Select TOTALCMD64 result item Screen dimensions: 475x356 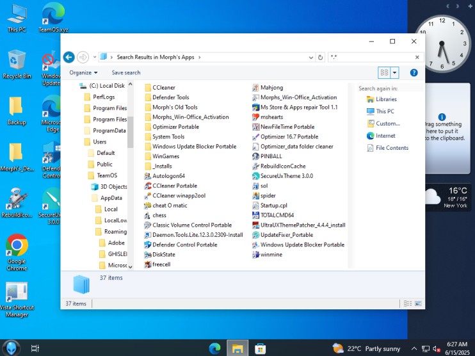point(273,215)
